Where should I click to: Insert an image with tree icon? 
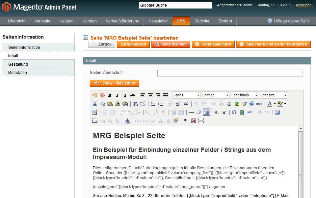pyautogui.click(x=237, y=104)
